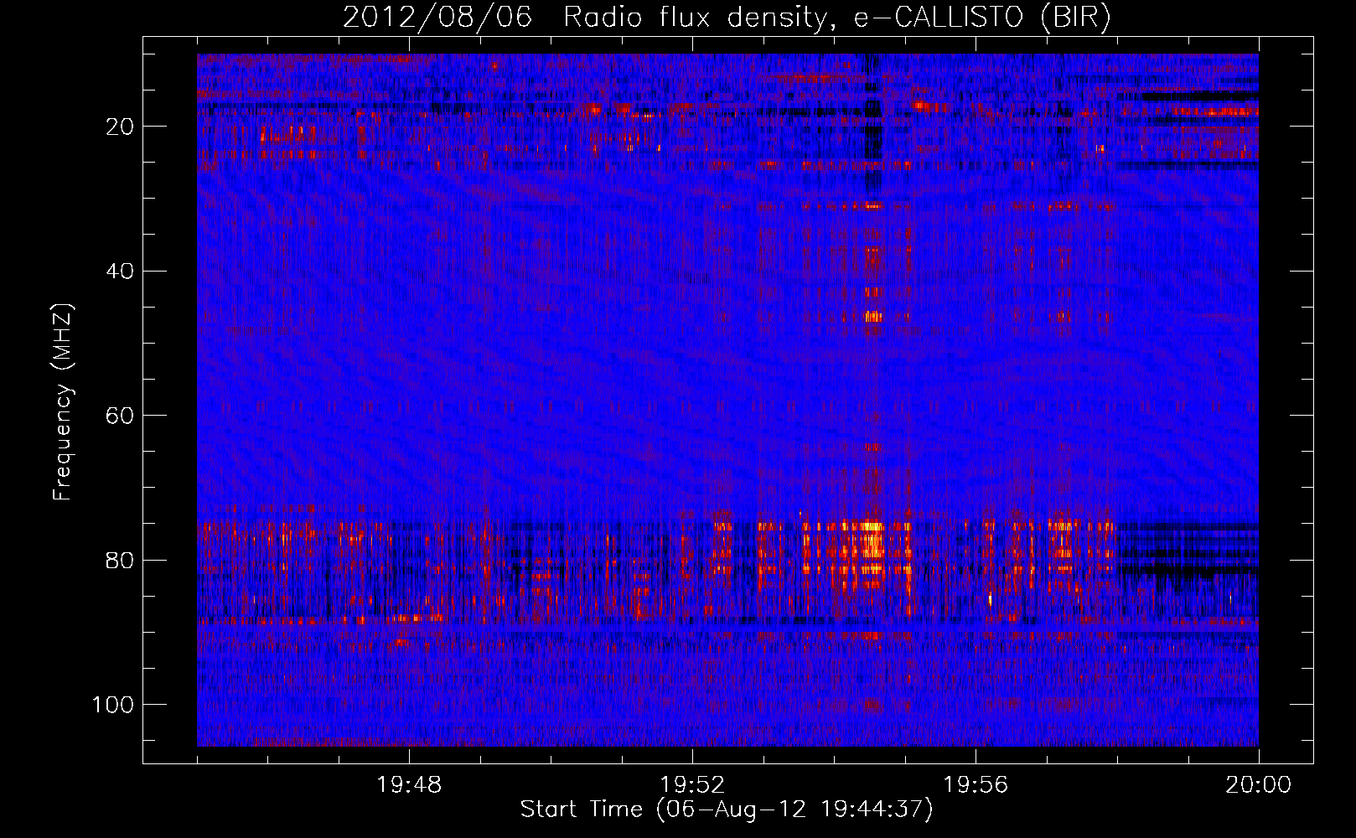Click the 60 MHz frequency tick label
1356x838 pixels.
[120, 416]
